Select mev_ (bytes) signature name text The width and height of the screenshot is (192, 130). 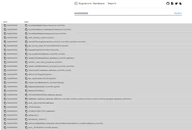(x=42, y=78)
